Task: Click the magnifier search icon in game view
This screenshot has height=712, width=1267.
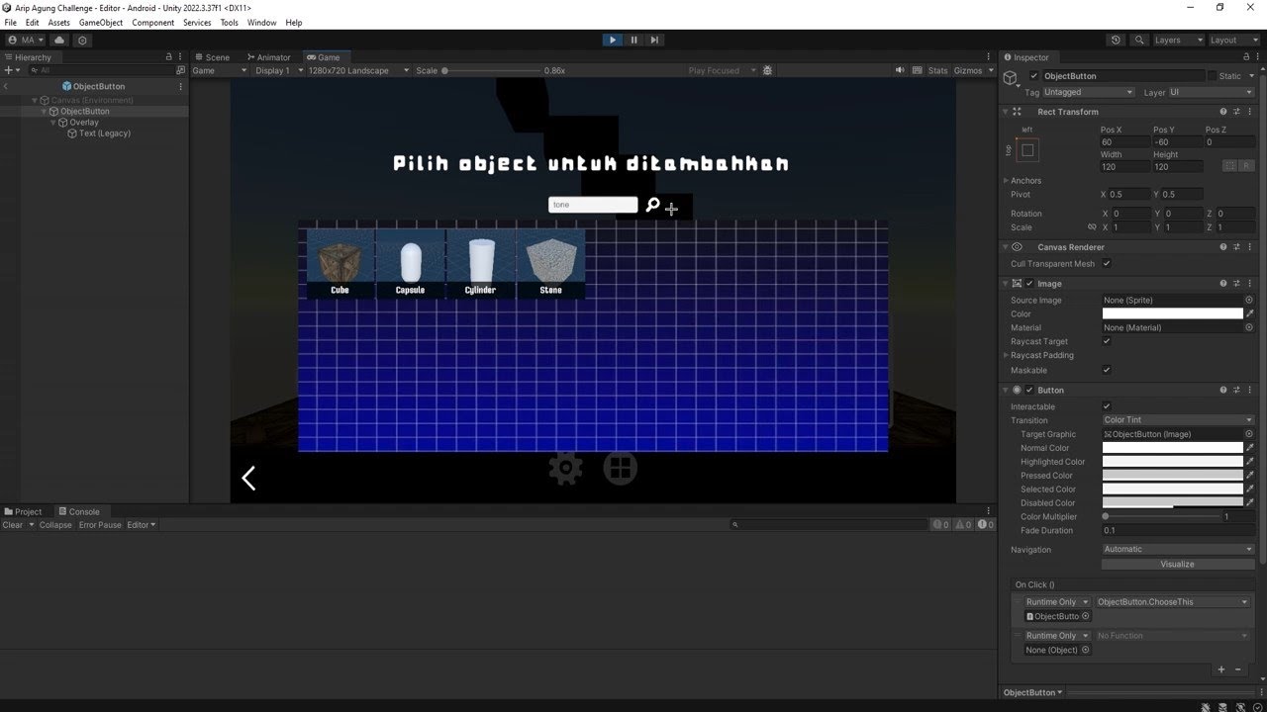Action: [x=652, y=206]
